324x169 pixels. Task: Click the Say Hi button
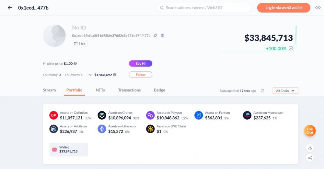click(141, 63)
